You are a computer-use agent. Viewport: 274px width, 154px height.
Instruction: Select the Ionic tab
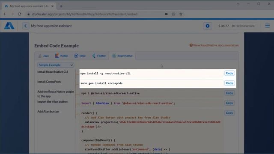coord(80,56)
